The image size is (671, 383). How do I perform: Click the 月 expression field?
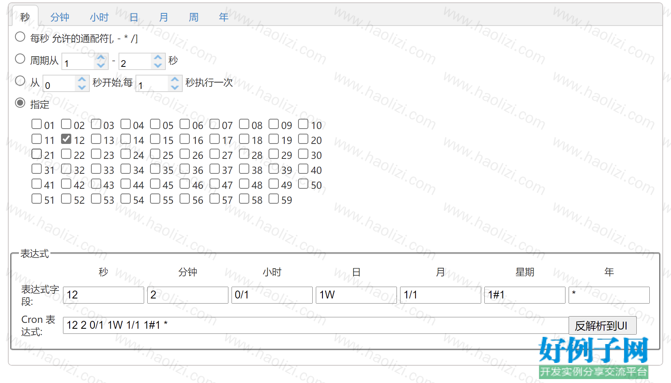pos(441,295)
